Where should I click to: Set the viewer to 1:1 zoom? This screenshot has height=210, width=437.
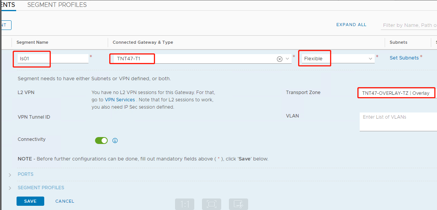point(185,205)
